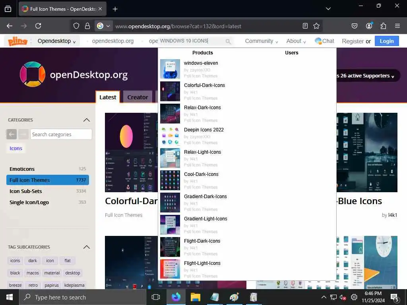This screenshot has width=407, height=305.
Task: Open the Firefox View icon
Action: (x=8, y=9)
